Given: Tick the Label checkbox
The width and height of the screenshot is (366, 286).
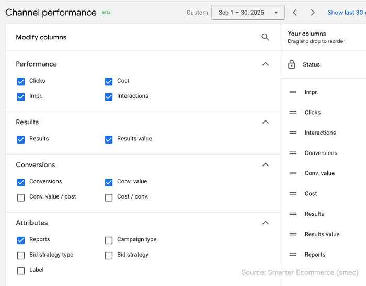Looking at the screenshot, I should tap(21, 271).
